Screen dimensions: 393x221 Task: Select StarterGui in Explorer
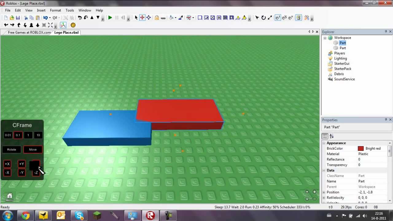[341, 64]
